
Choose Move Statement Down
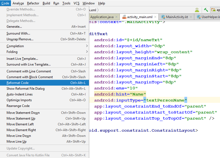45,113
